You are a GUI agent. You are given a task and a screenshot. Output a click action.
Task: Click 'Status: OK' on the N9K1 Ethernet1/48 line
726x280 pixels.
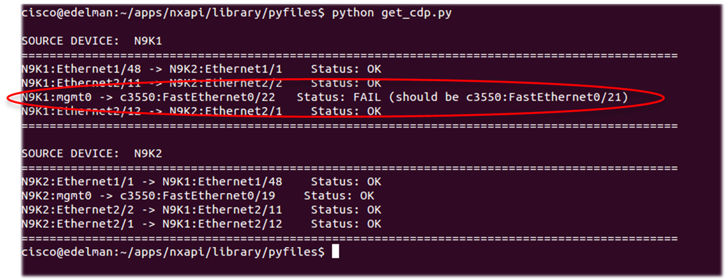pos(346,69)
